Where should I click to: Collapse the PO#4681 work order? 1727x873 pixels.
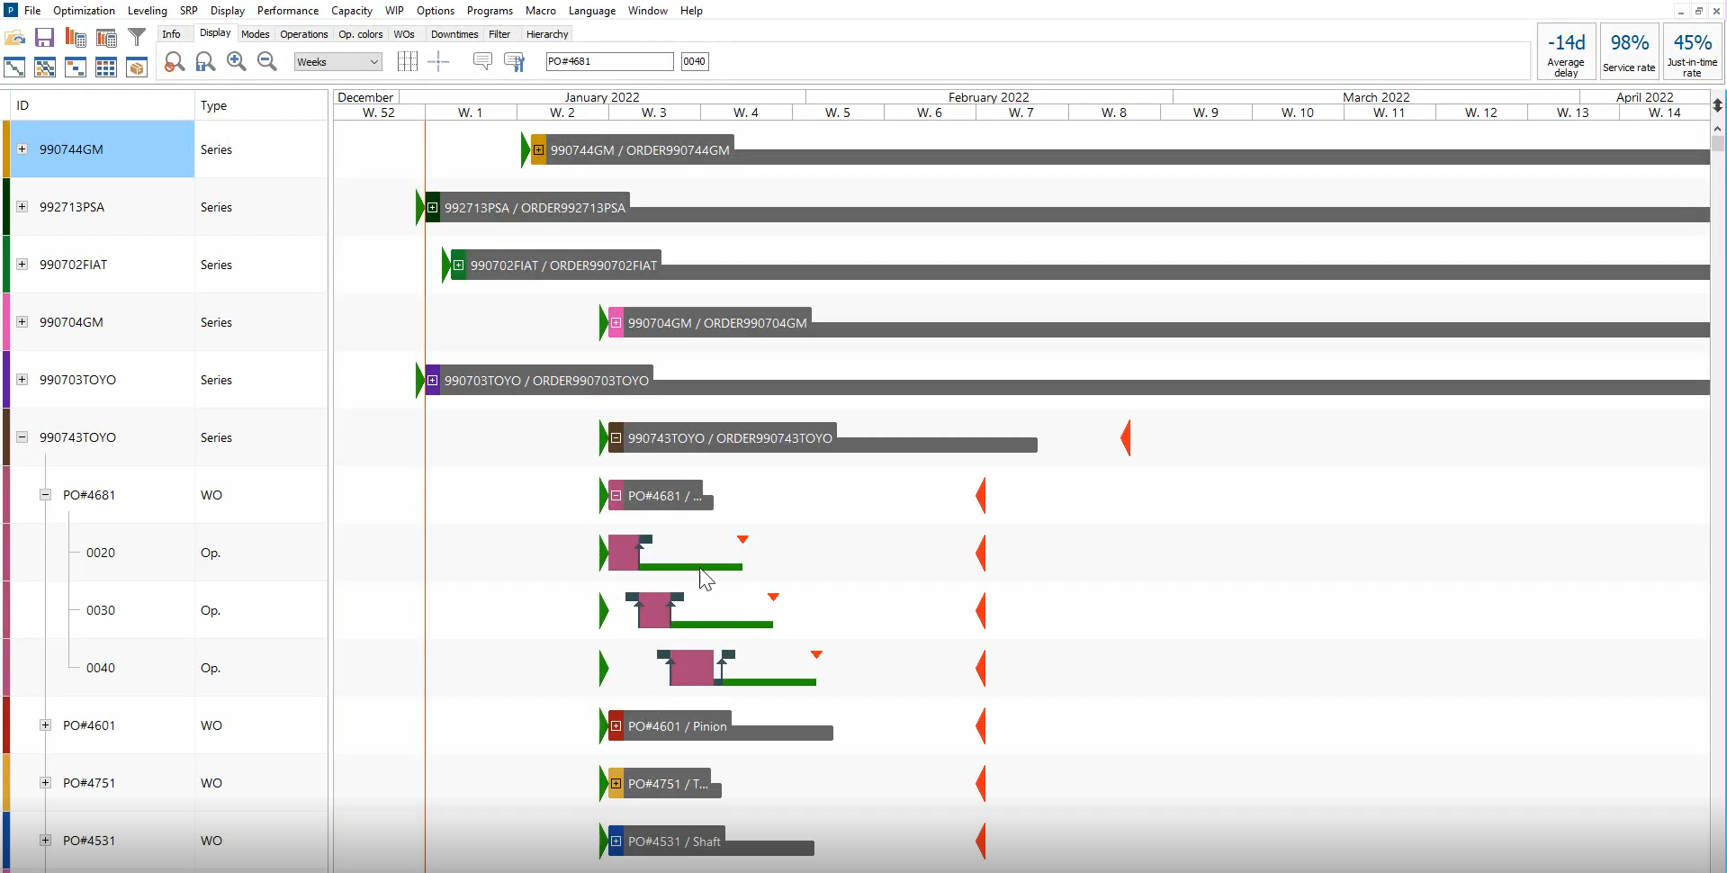[45, 495]
